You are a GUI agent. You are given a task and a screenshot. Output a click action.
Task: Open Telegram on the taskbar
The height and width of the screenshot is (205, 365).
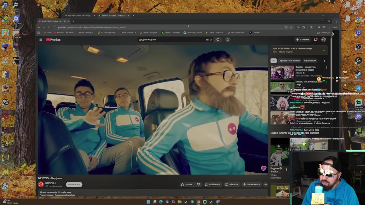(192, 202)
